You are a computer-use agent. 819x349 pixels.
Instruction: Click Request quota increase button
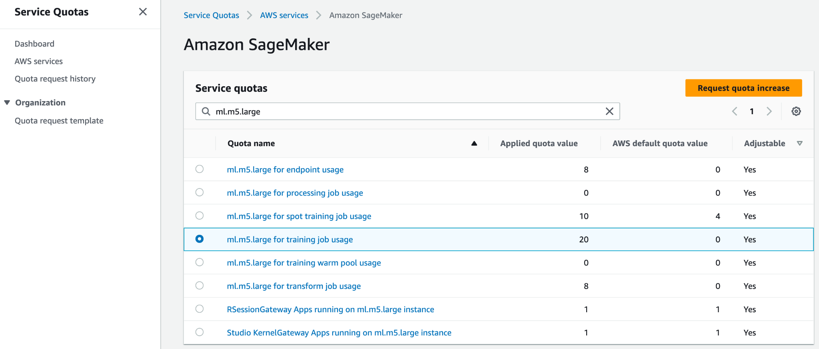point(743,88)
